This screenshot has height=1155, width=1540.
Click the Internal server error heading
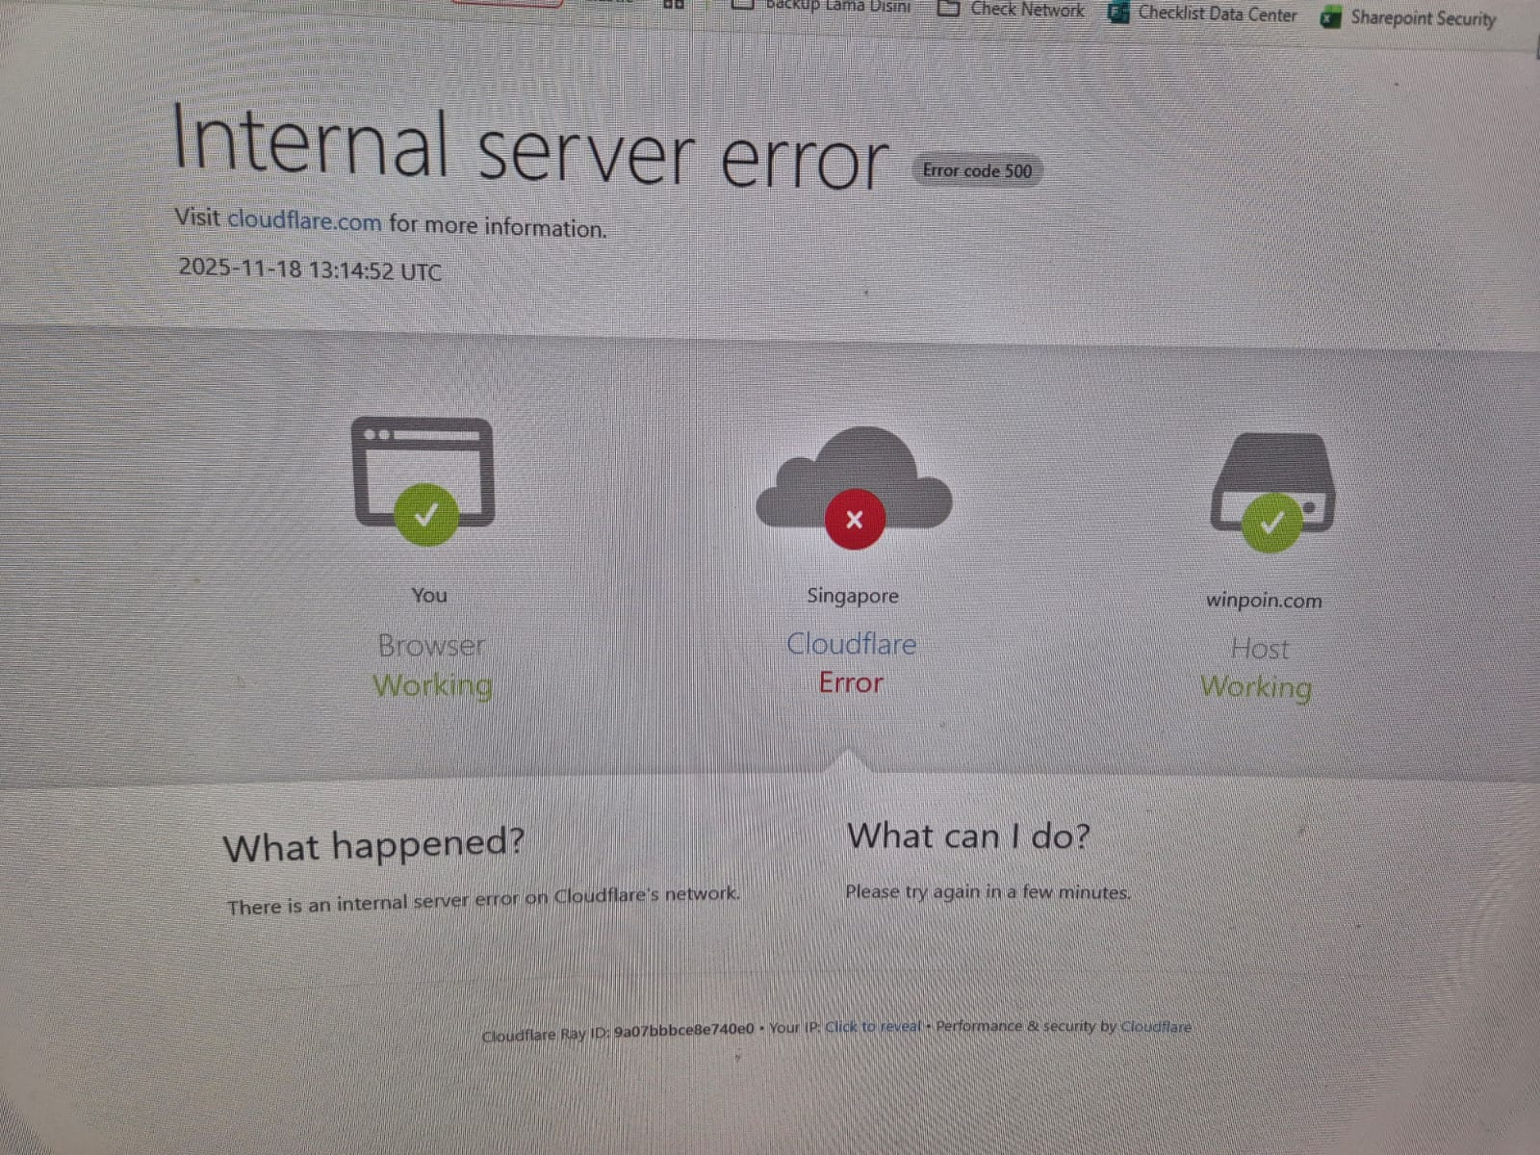tap(529, 147)
